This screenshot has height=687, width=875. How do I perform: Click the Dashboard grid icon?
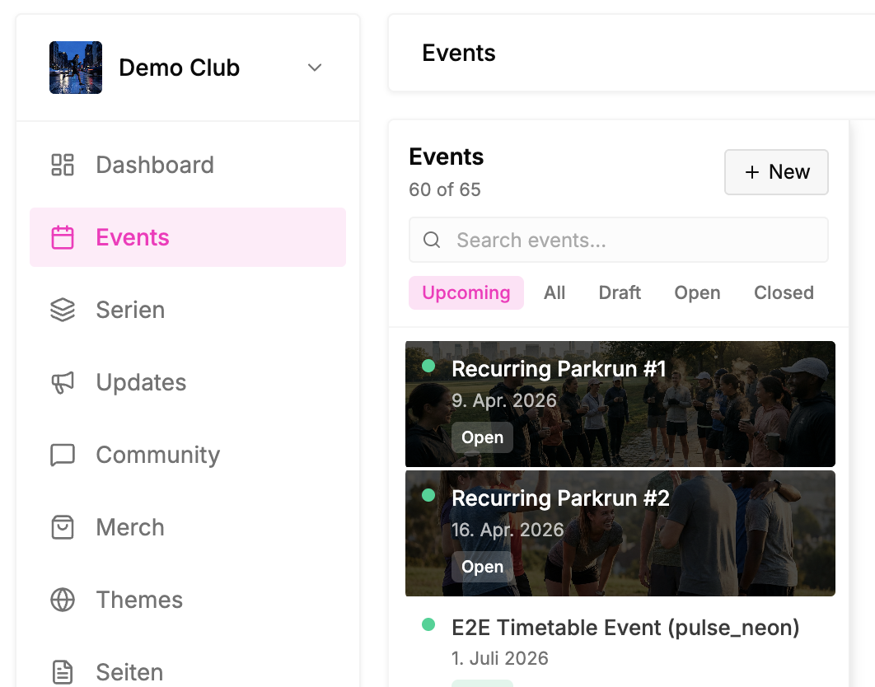click(x=63, y=165)
